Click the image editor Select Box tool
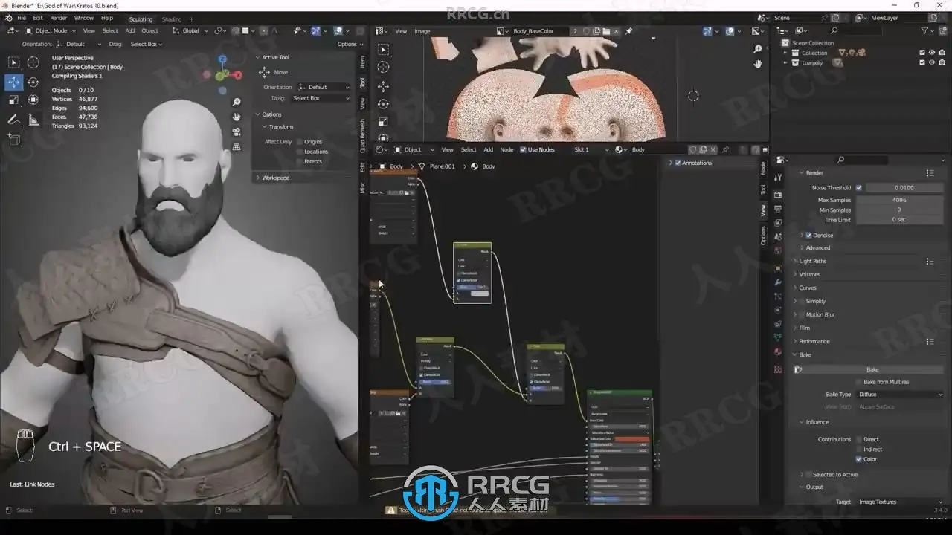 pos(383,50)
